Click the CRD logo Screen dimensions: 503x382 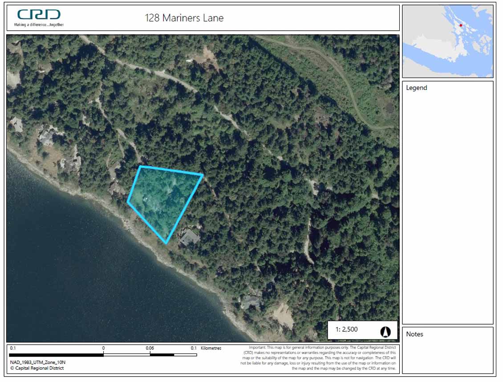tap(39, 15)
